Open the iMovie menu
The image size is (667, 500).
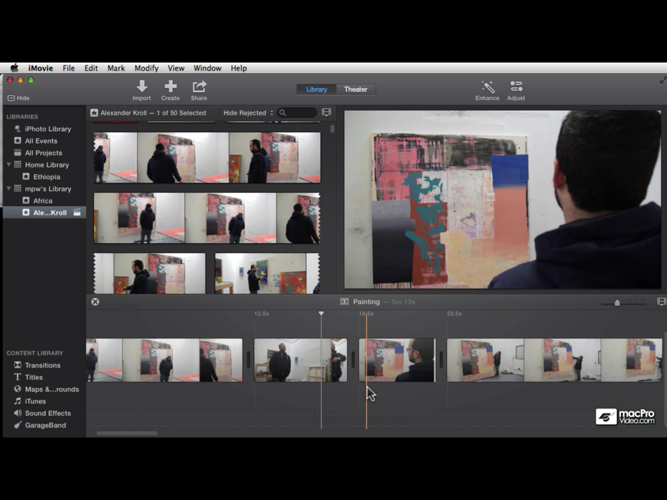click(x=41, y=68)
